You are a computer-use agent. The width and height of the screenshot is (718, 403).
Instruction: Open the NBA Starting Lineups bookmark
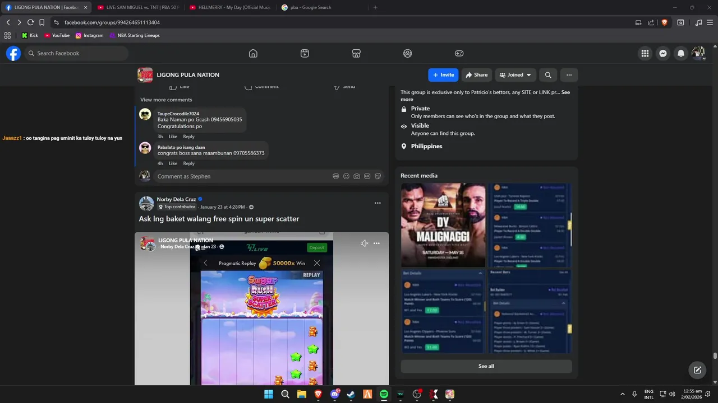click(x=135, y=35)
